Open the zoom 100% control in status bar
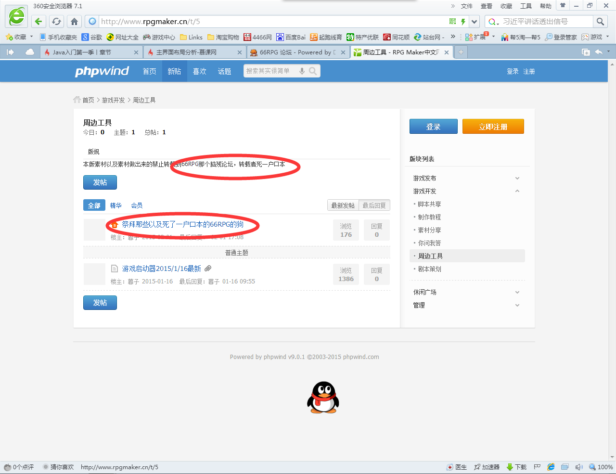616x474 pixels. (601, 467)
